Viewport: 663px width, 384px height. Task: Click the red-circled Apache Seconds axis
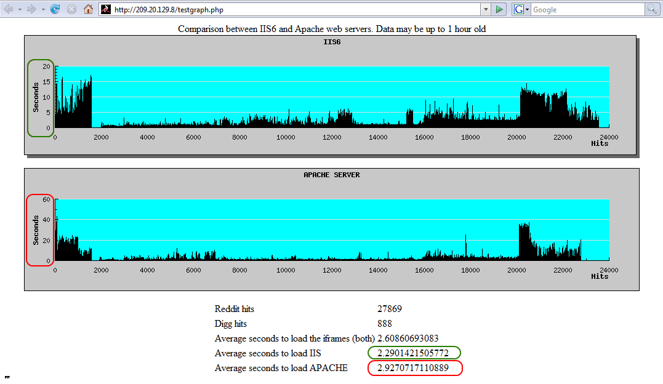(x=40, y=230)
